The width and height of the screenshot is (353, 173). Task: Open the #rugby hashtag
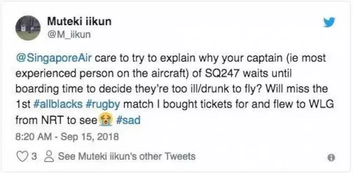point(103,105)
